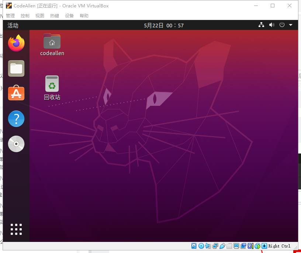Click the volume speaker icon in top bar

click(271, 25)
